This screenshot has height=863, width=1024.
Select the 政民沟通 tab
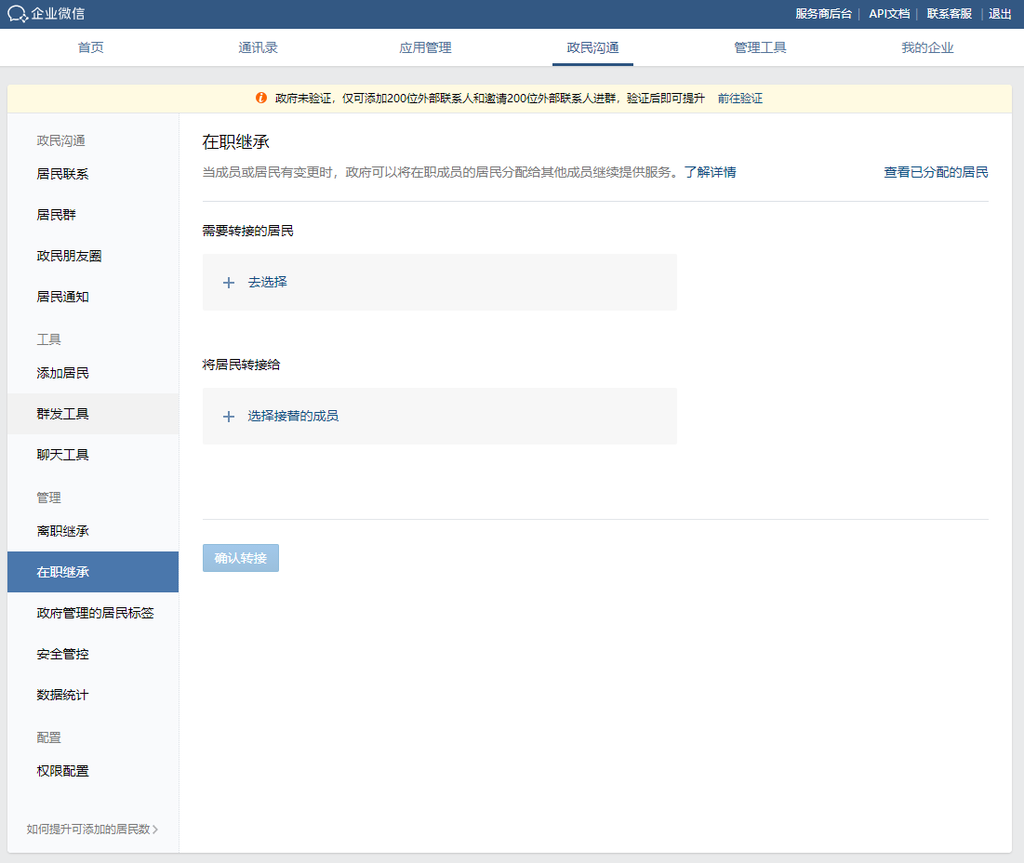593,47
